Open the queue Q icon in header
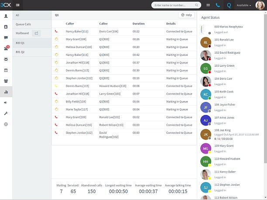 [x=229, y=5]
